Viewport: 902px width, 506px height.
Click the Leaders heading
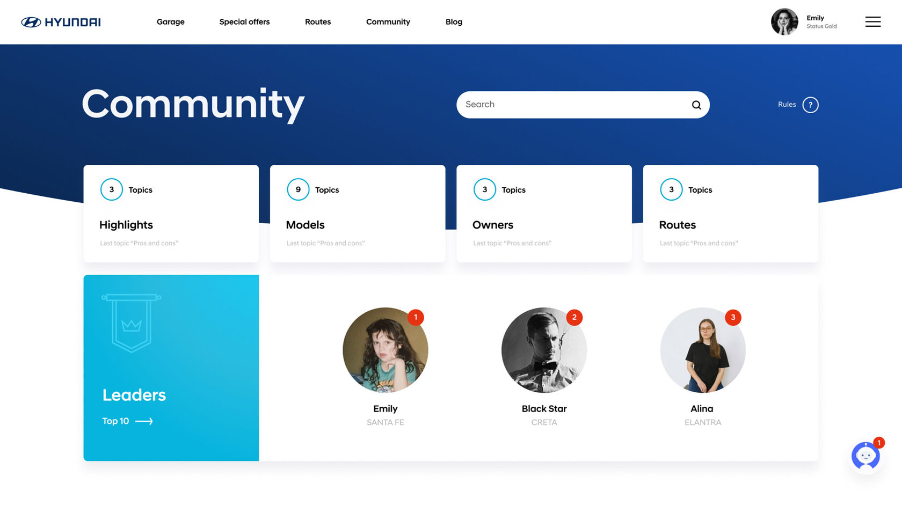click(134, 395)
